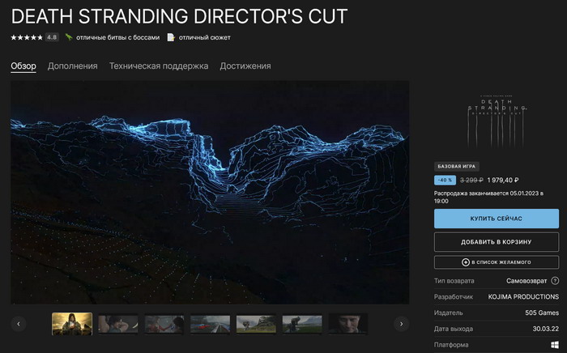Click the dinosaur boss battles icon

click(x=69, y=37)
